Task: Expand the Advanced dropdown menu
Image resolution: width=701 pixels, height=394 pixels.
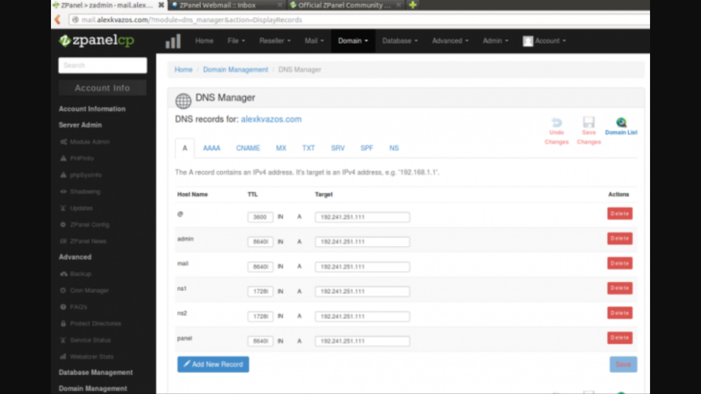Action: point(450,41)
